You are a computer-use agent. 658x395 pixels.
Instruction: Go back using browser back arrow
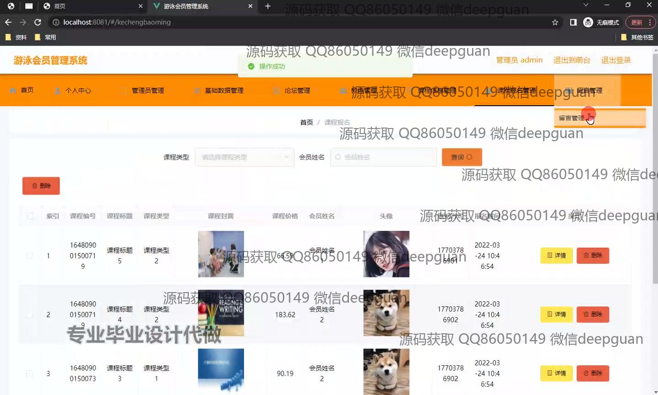(8, 22)
